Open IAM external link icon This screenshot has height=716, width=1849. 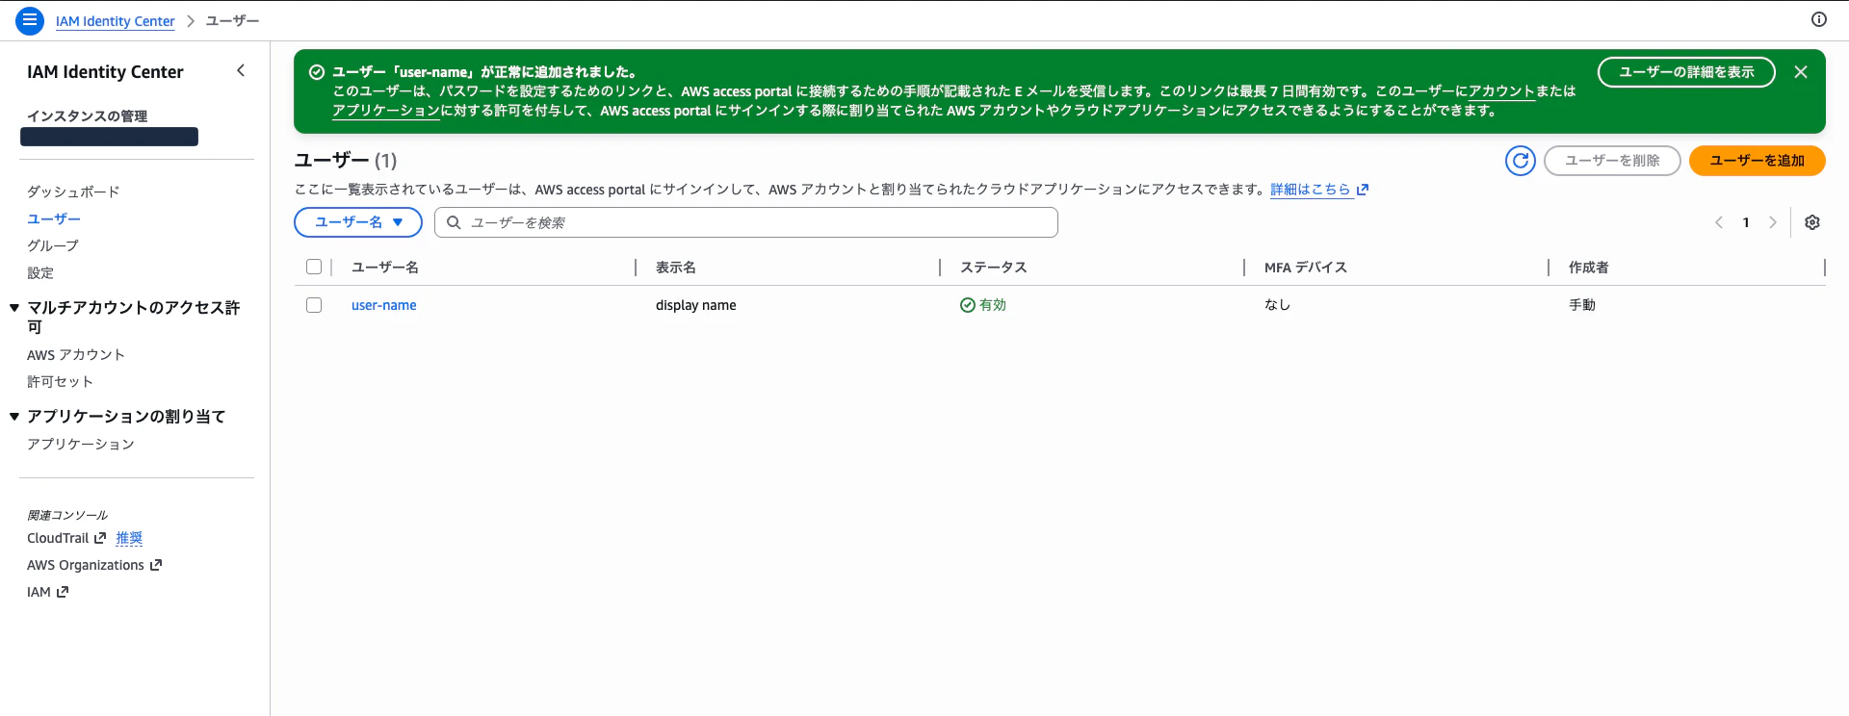[63, 592]
